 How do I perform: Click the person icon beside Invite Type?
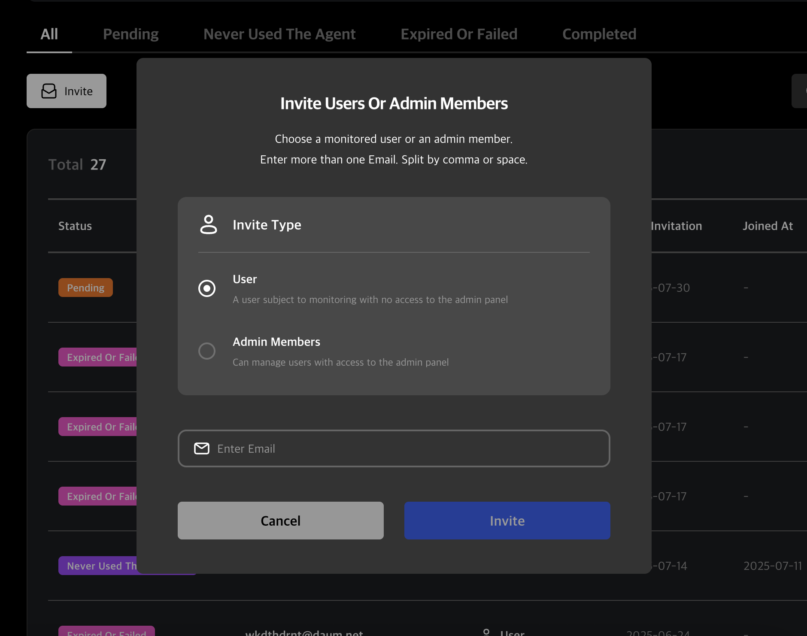[209, 224]
